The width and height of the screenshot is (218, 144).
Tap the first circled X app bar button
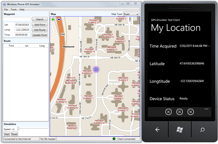click(168, 112)
